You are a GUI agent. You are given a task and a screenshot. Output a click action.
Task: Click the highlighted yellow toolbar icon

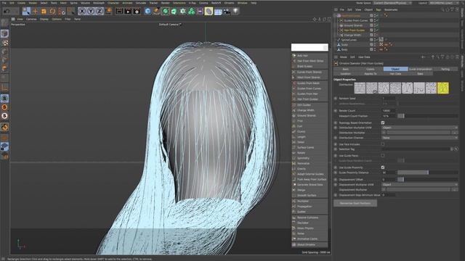[209, 12]
